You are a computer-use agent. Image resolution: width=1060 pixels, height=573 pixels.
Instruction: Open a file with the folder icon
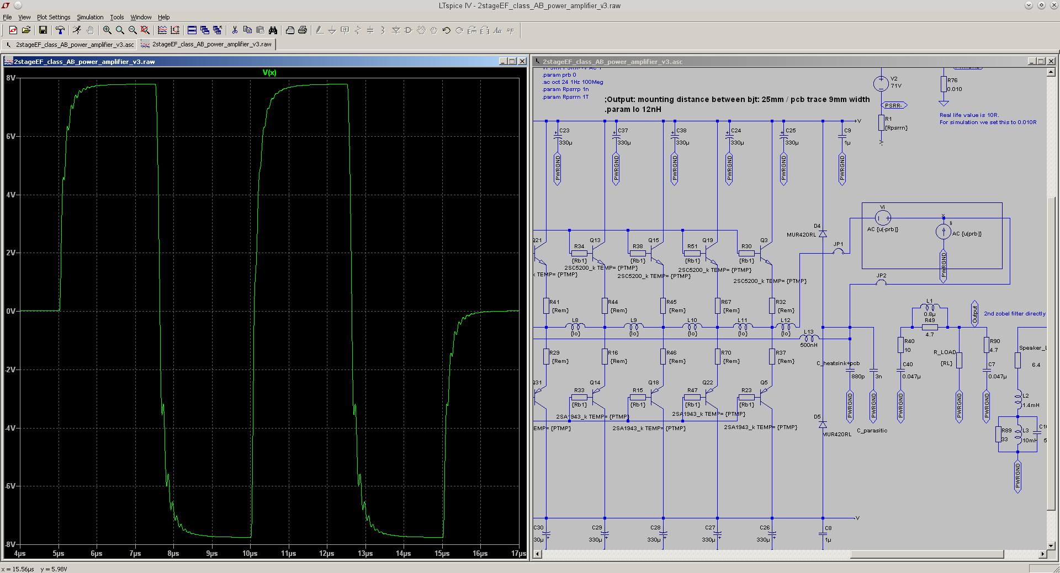click(x=26, y=30)
